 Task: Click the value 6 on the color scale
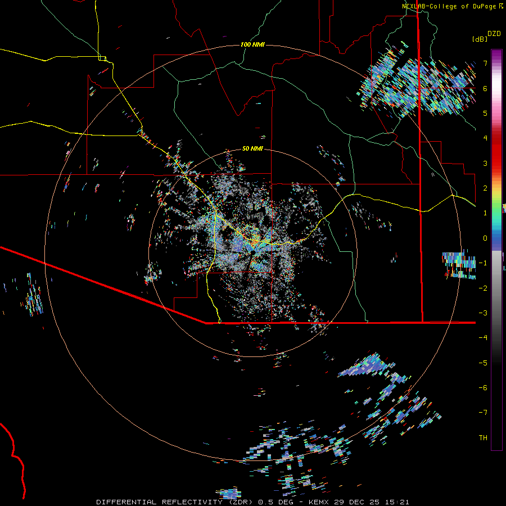485,88
